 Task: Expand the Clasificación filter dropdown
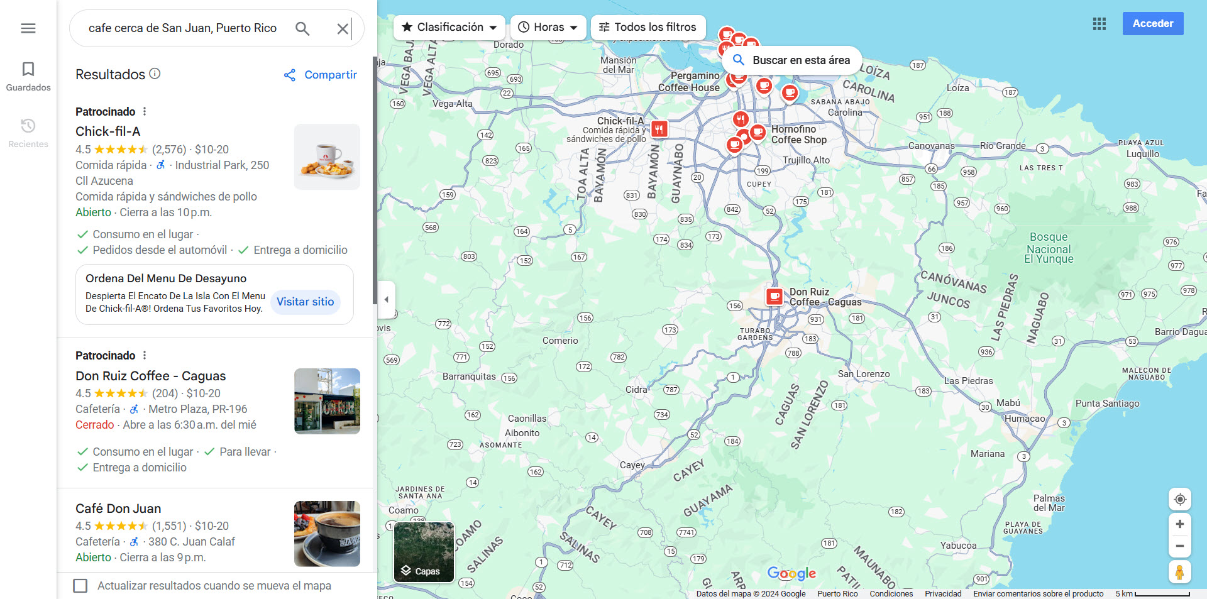click(449, 27)
